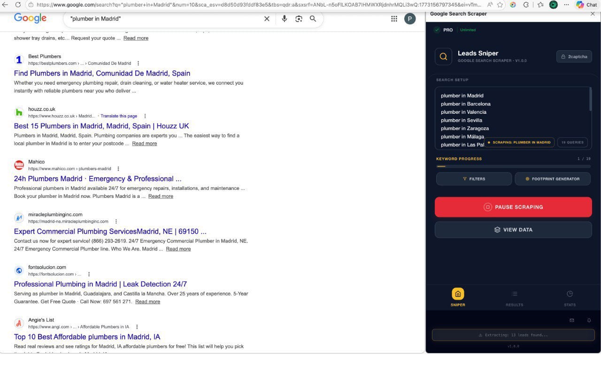Open notifications bell in scraper panel
The height and width of the screenshot is (376, 601).
click(x=589, y=320)
